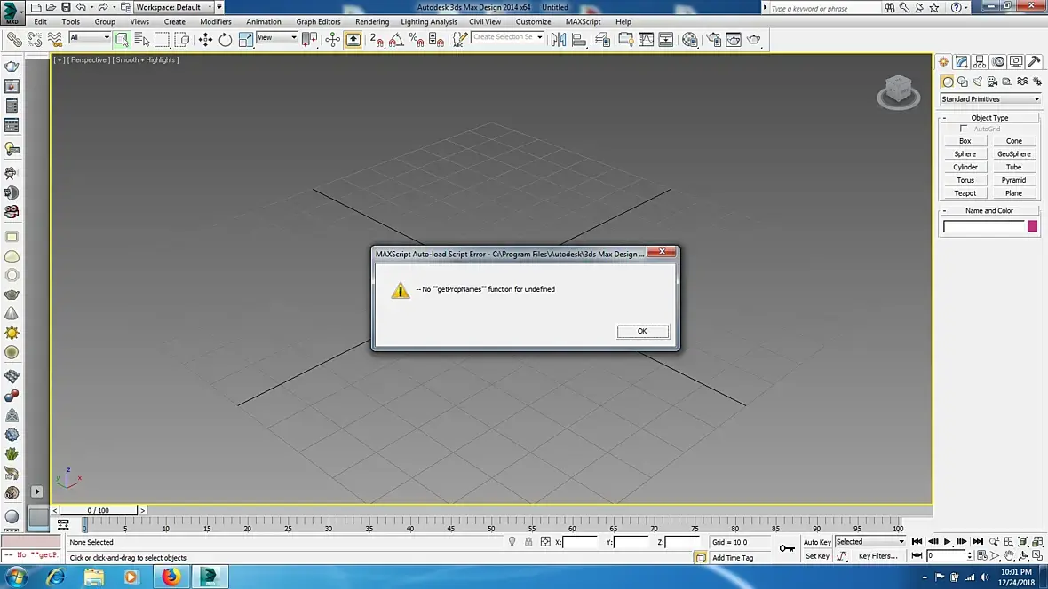Open the Mirror tool
Image resolution: width=1048 pixels, height=589 pixels.
point(558,40)
